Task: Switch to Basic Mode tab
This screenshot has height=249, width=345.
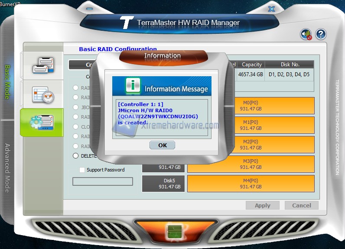Action: coord(7,82)
